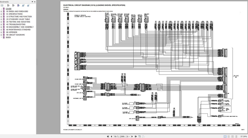Open the COVER bookmark
This screenshot has height=138, width=248.
[x=8, y=9]
